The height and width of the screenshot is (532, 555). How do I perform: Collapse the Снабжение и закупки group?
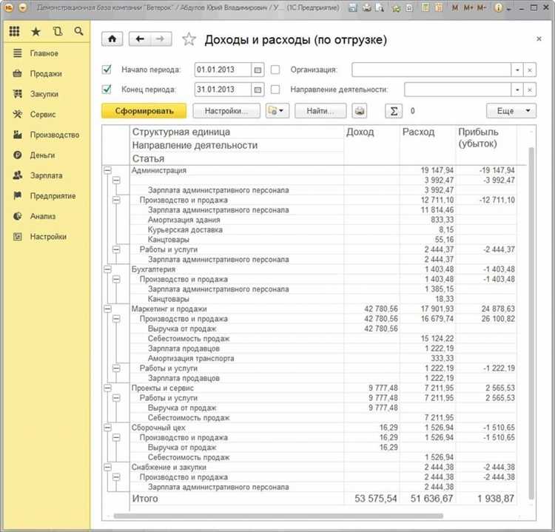(107, 467)
